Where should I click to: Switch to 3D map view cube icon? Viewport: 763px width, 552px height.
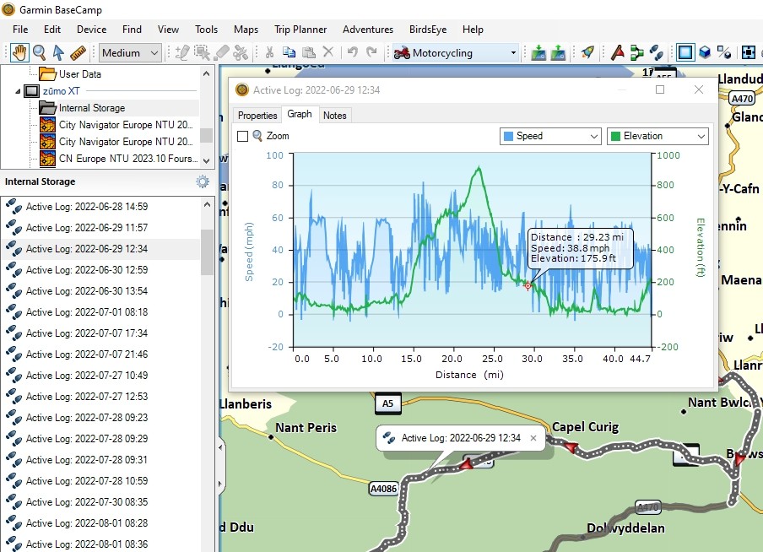tap(705, 52)
